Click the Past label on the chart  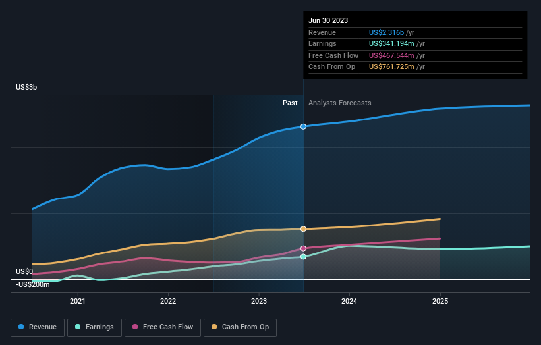coord(290,103)
